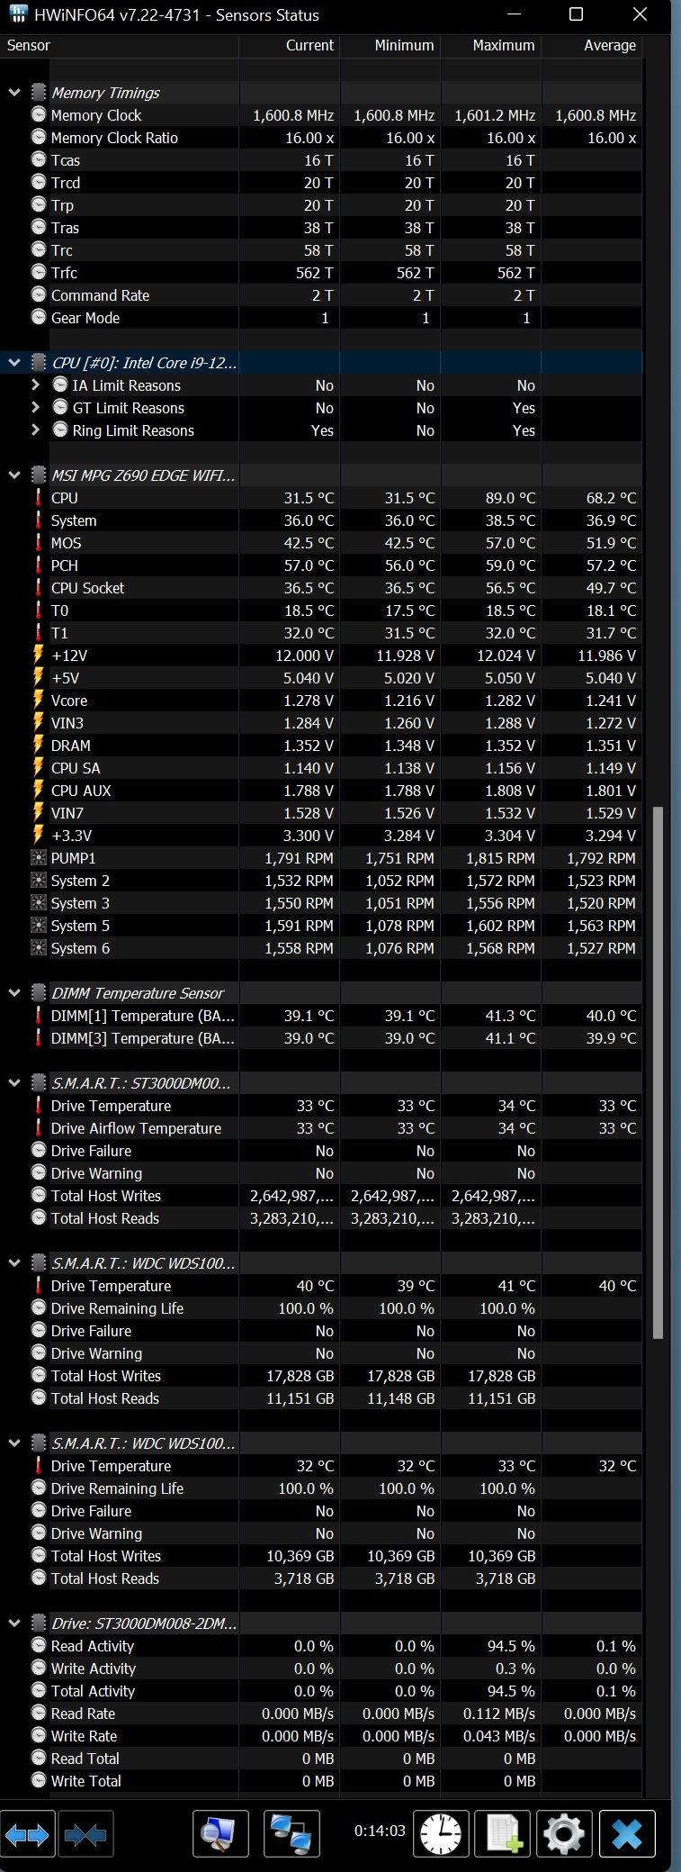Click the PUMP1 current 1,791 RPM value
This screenshot has width=681, height=1872.
299,858
